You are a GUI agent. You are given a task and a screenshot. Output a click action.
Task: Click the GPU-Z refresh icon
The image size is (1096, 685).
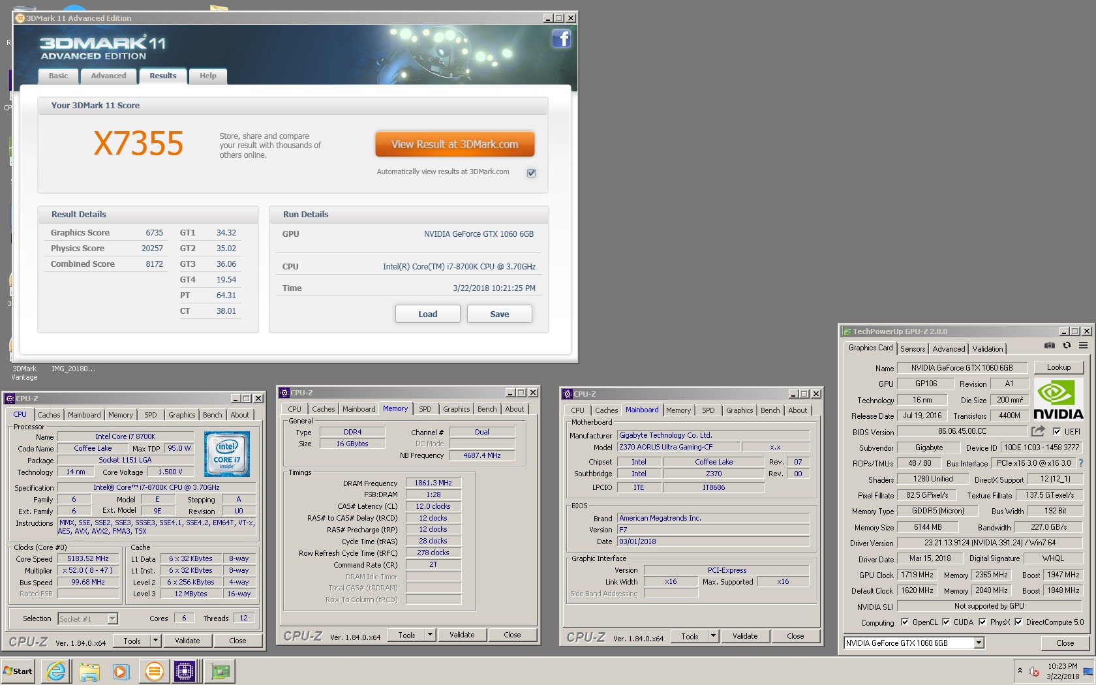click(x=1067, y=346)
